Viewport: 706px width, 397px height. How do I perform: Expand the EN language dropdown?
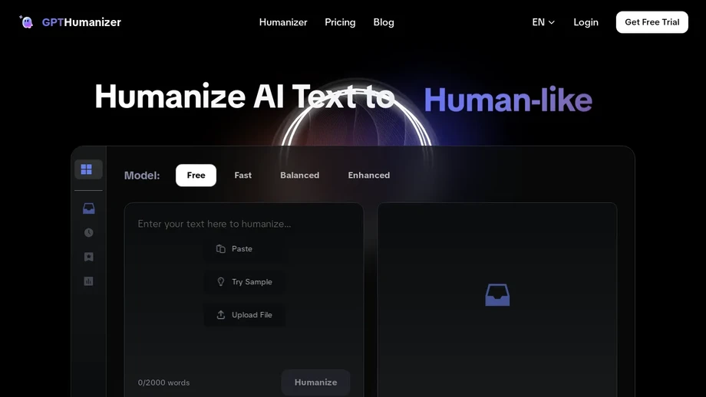point(543,22)
